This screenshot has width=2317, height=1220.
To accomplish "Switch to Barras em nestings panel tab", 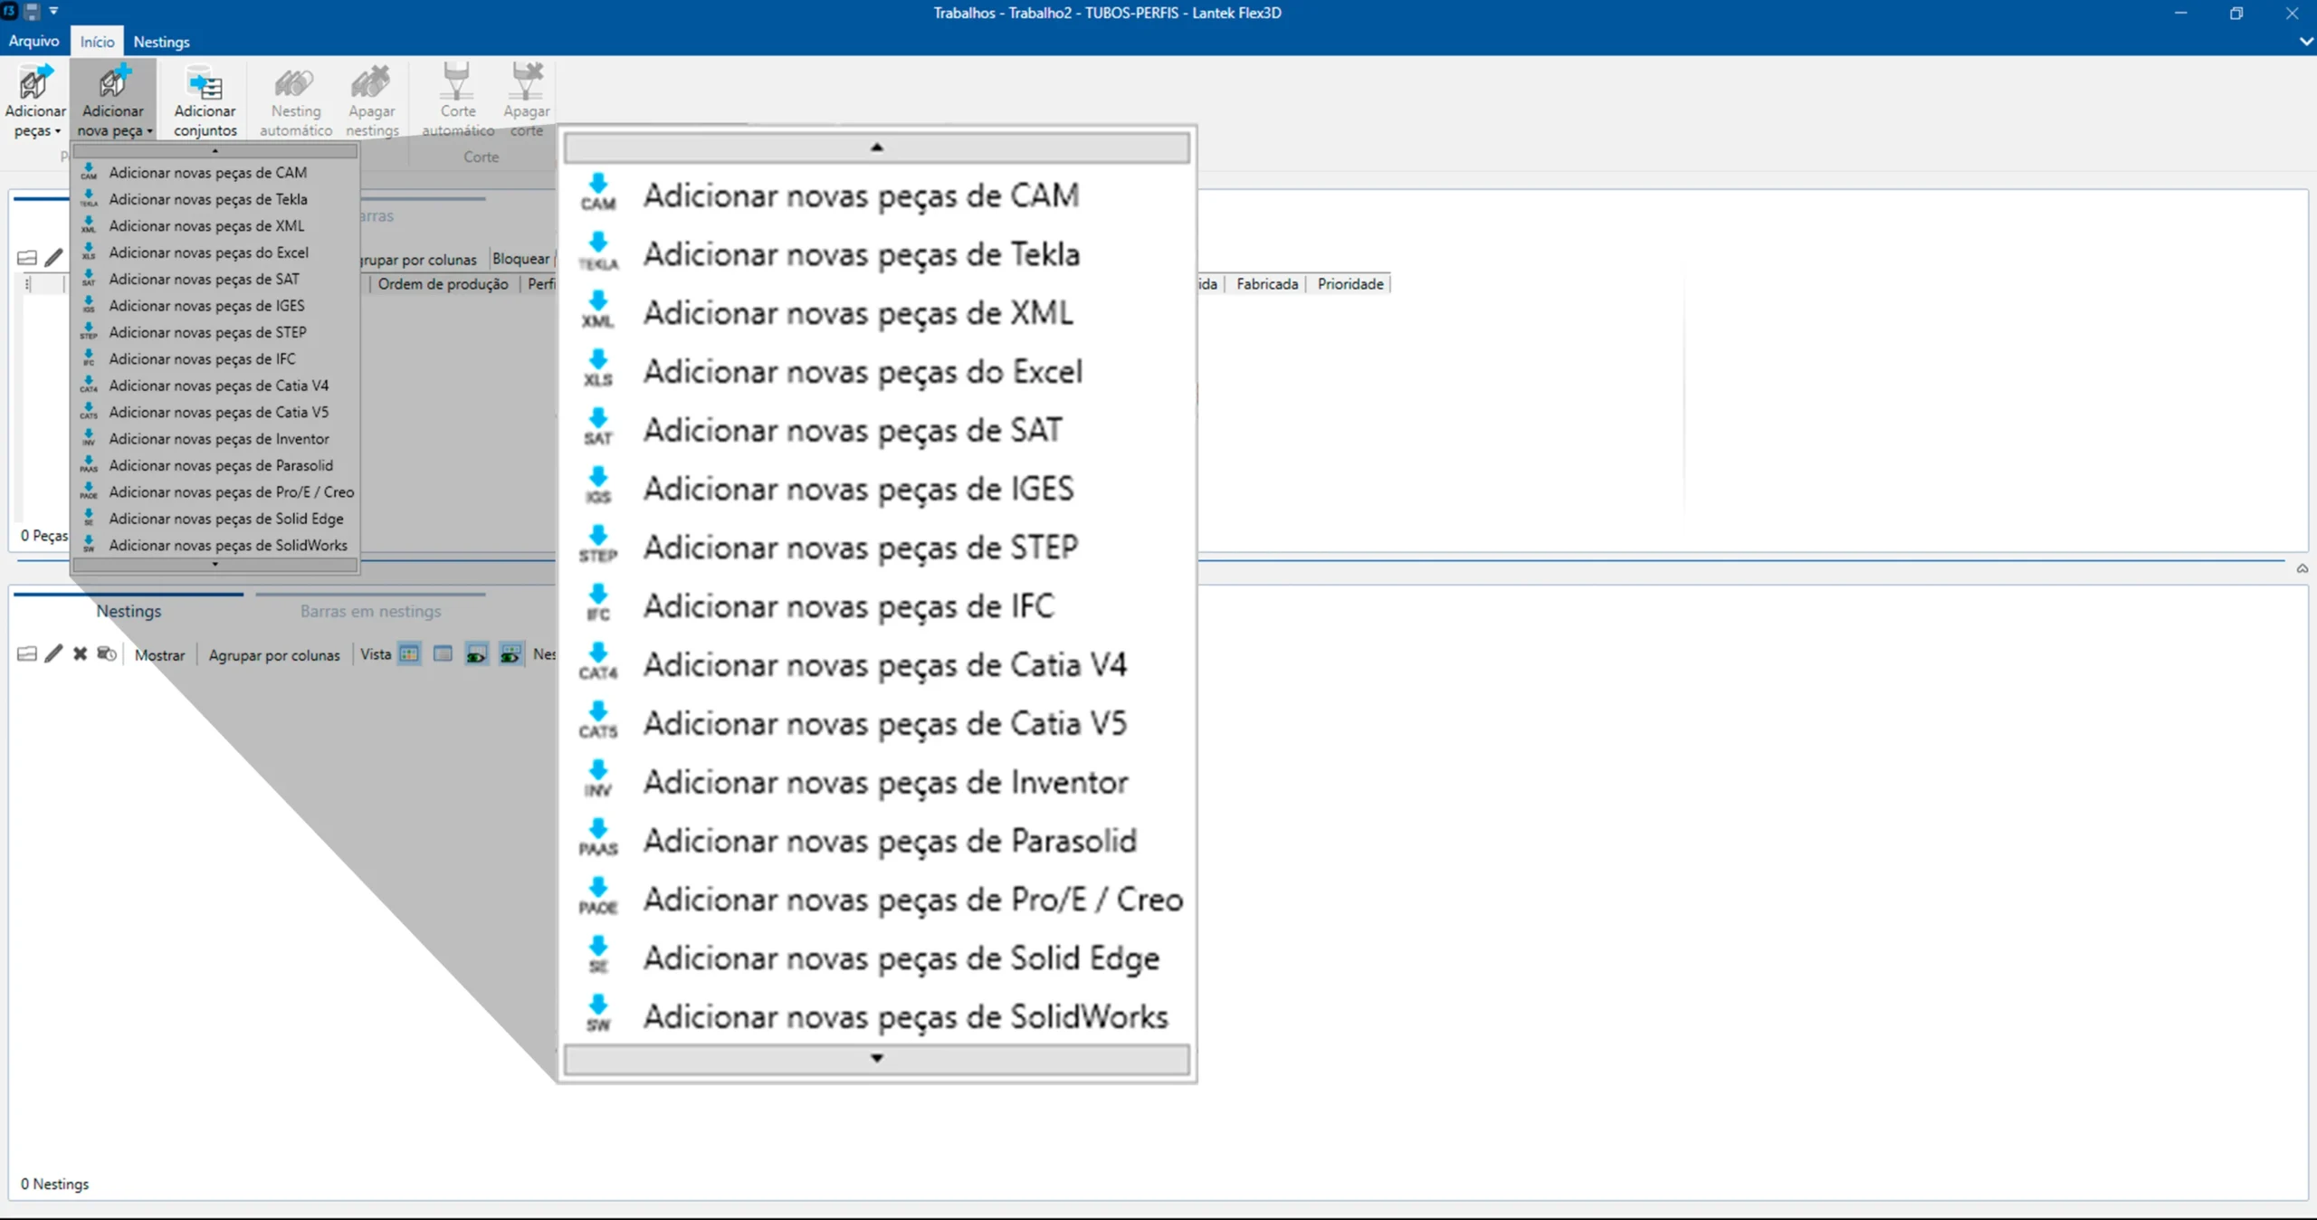I will click(370, 611).
